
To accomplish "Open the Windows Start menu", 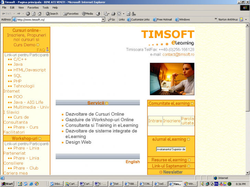I will point(7,184).
